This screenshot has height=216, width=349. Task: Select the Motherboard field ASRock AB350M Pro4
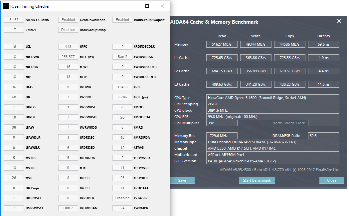[x=273, y=155]
